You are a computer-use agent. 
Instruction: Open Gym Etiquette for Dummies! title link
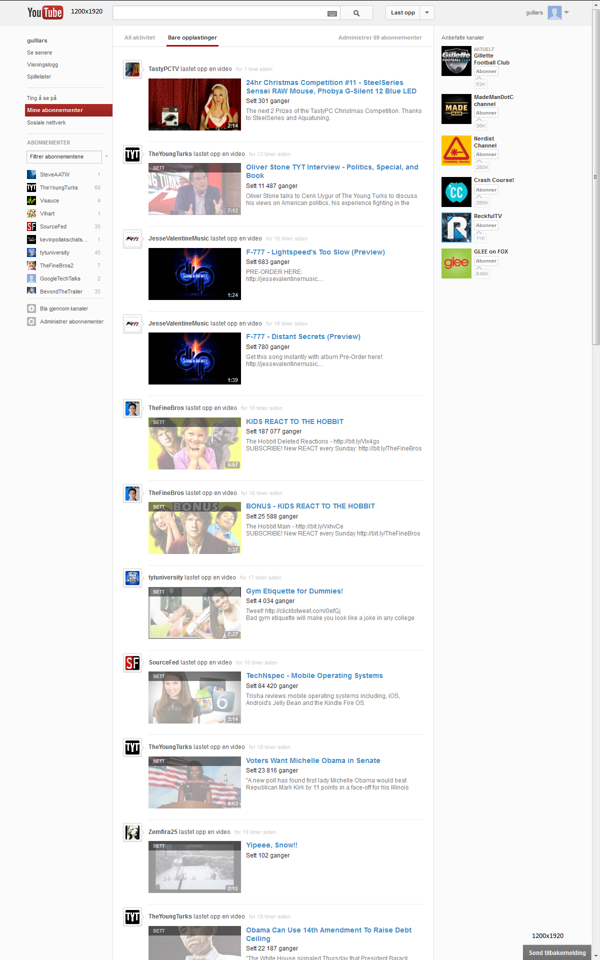point(294,591)
